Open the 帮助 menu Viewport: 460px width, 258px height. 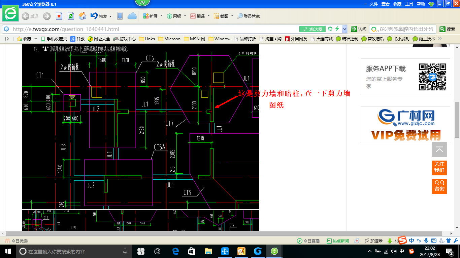[421, 4]
